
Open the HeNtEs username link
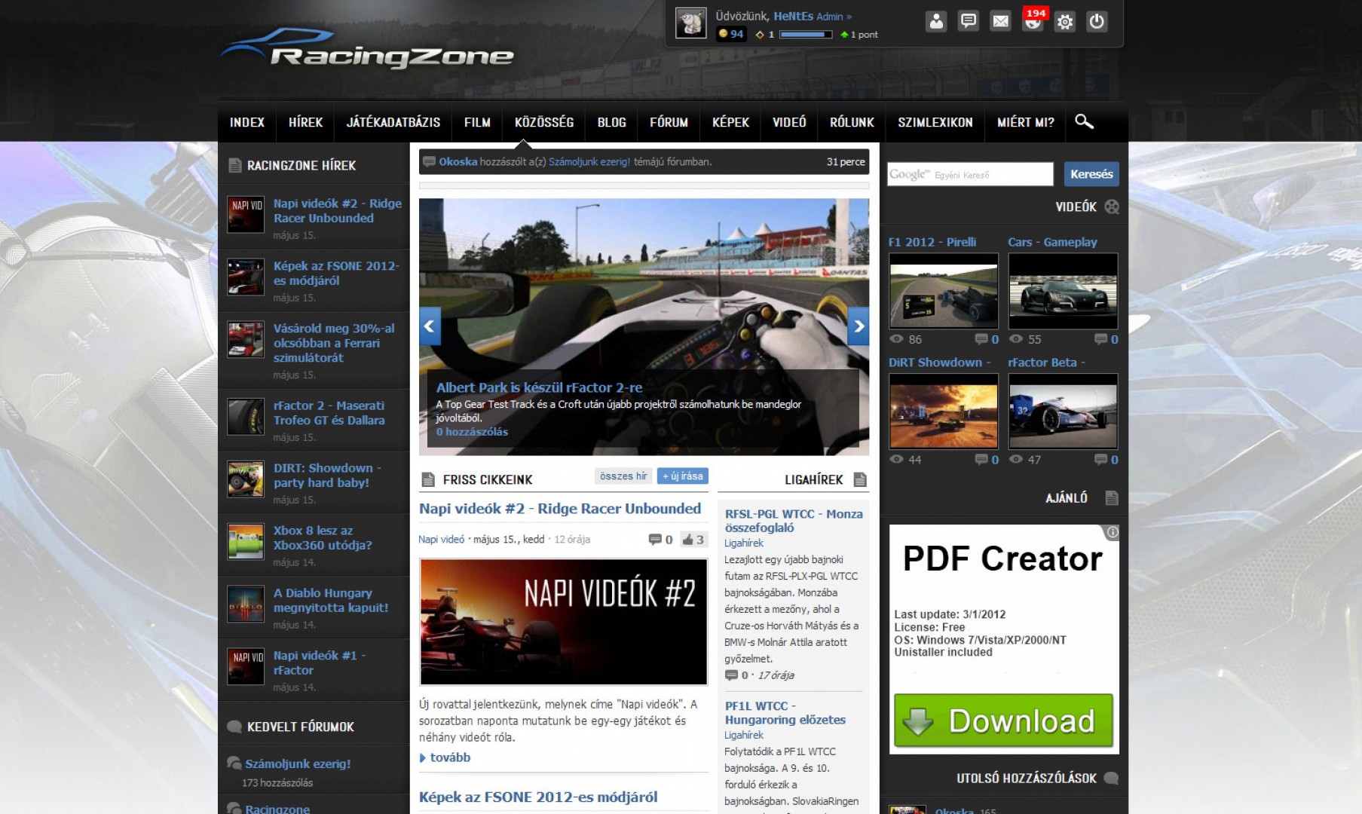[x=793, y=16]
